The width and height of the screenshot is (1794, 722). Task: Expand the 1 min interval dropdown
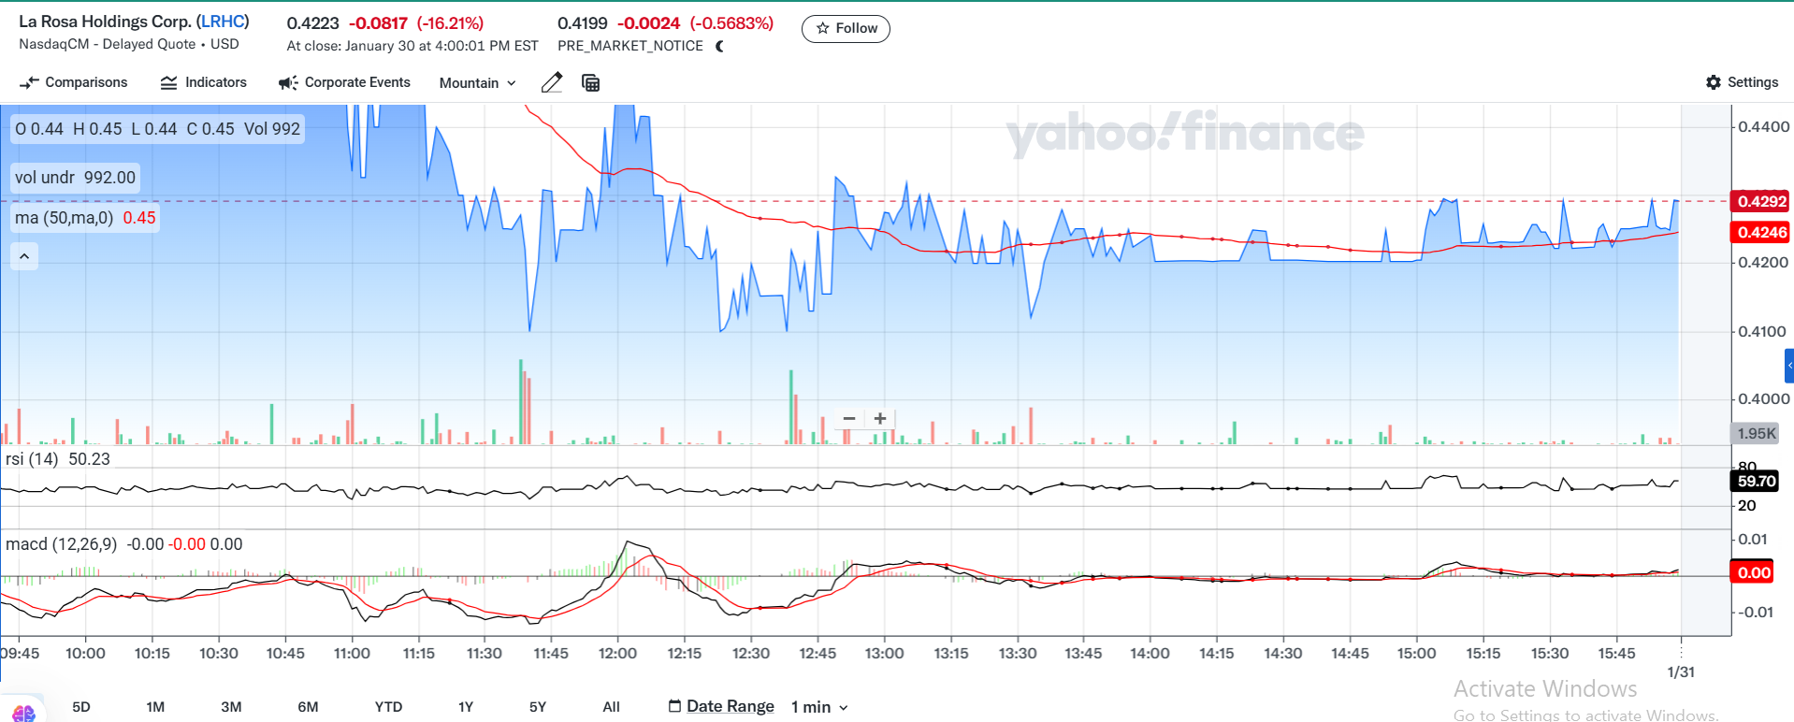819,707
